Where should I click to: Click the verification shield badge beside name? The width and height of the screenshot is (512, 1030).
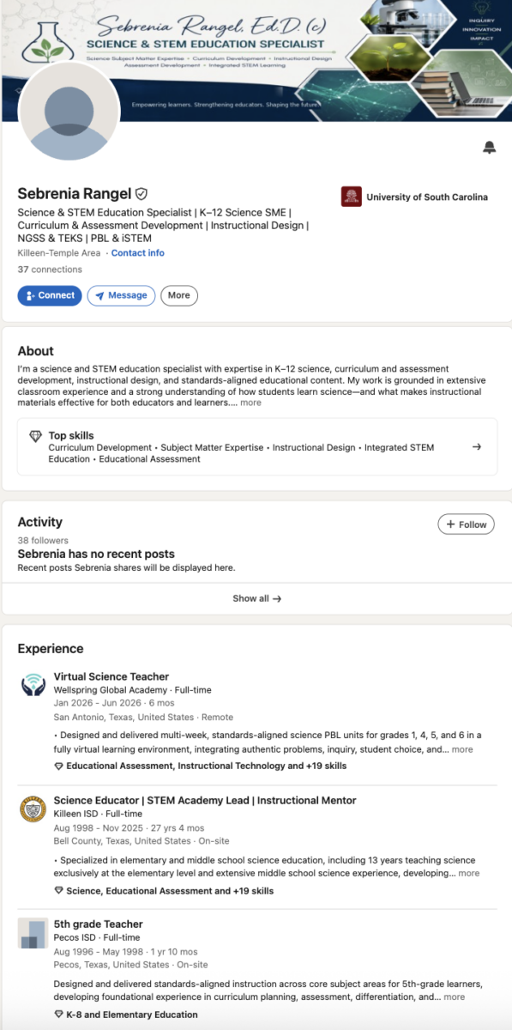pos(142,194)
